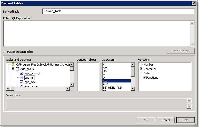Collapse the Age_group table node

13,69
